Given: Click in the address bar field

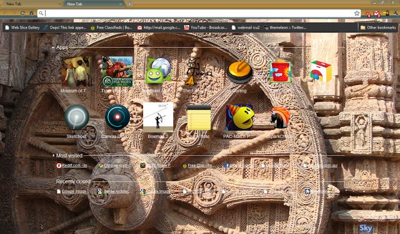Looking at the screenshot, I should coord(199,13).
